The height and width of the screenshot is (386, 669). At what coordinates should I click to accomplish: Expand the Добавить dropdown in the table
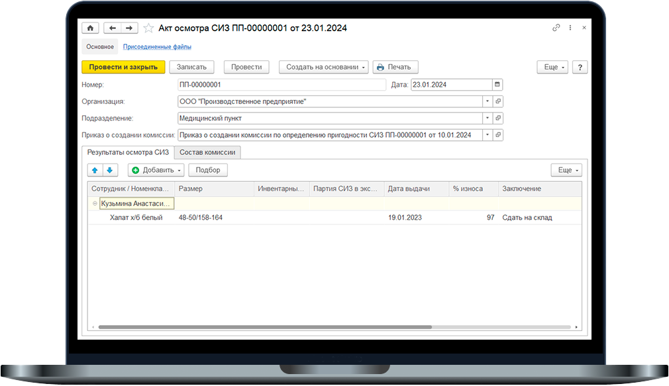[156, 170]
